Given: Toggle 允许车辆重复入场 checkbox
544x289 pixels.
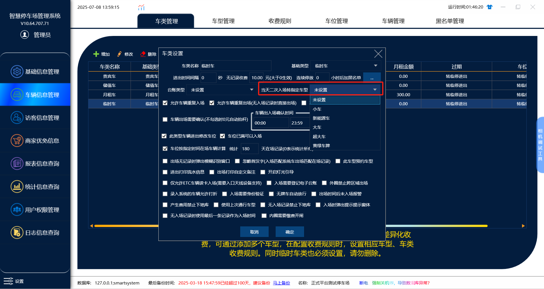Looking at the screenshot, I should (x=165, y=103).
